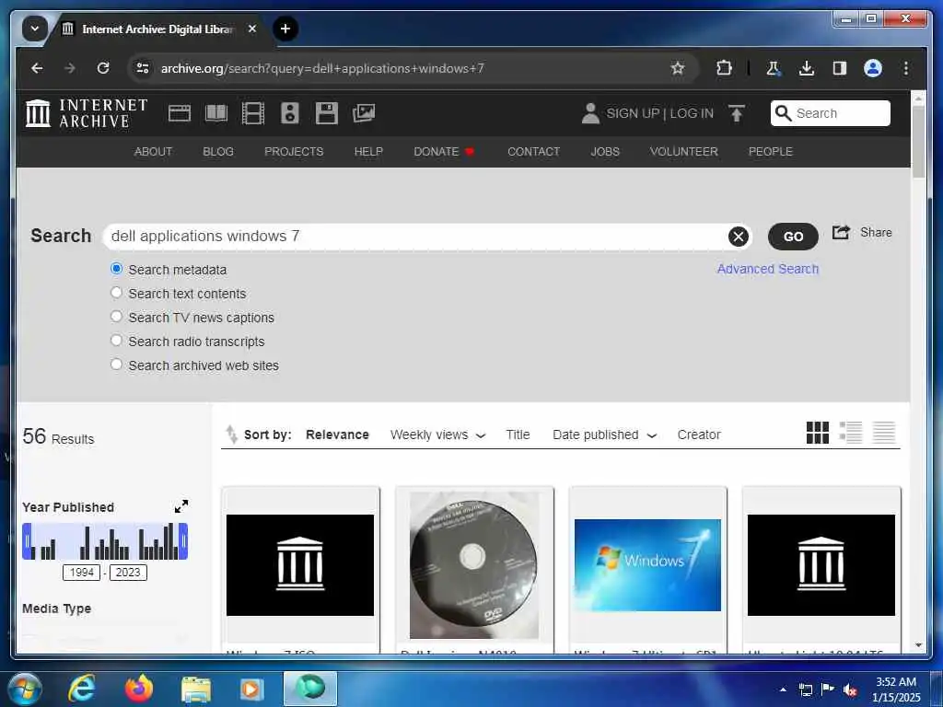This screenshot has height=707, width=943.
Task: Go back to the previous page
Action: click(37, 68)
